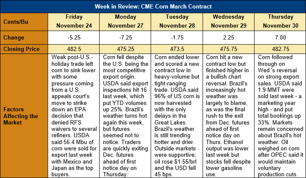Click the Friday commentary about weak post-holiday trade

pyautogui.click(x=74, y=116)
